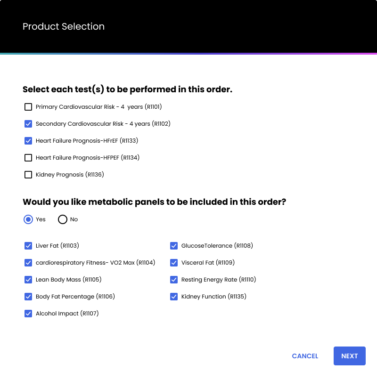Uncheck Alcohol Impact (R1107)
This screenshot has width=377, height=371.
point(28,314)
